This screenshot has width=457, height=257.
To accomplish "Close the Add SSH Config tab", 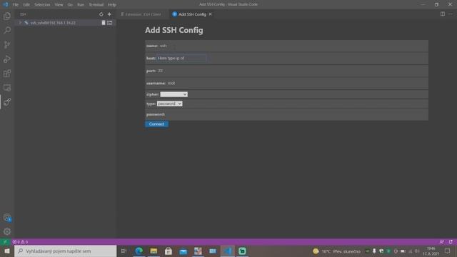I will [210, 14].
